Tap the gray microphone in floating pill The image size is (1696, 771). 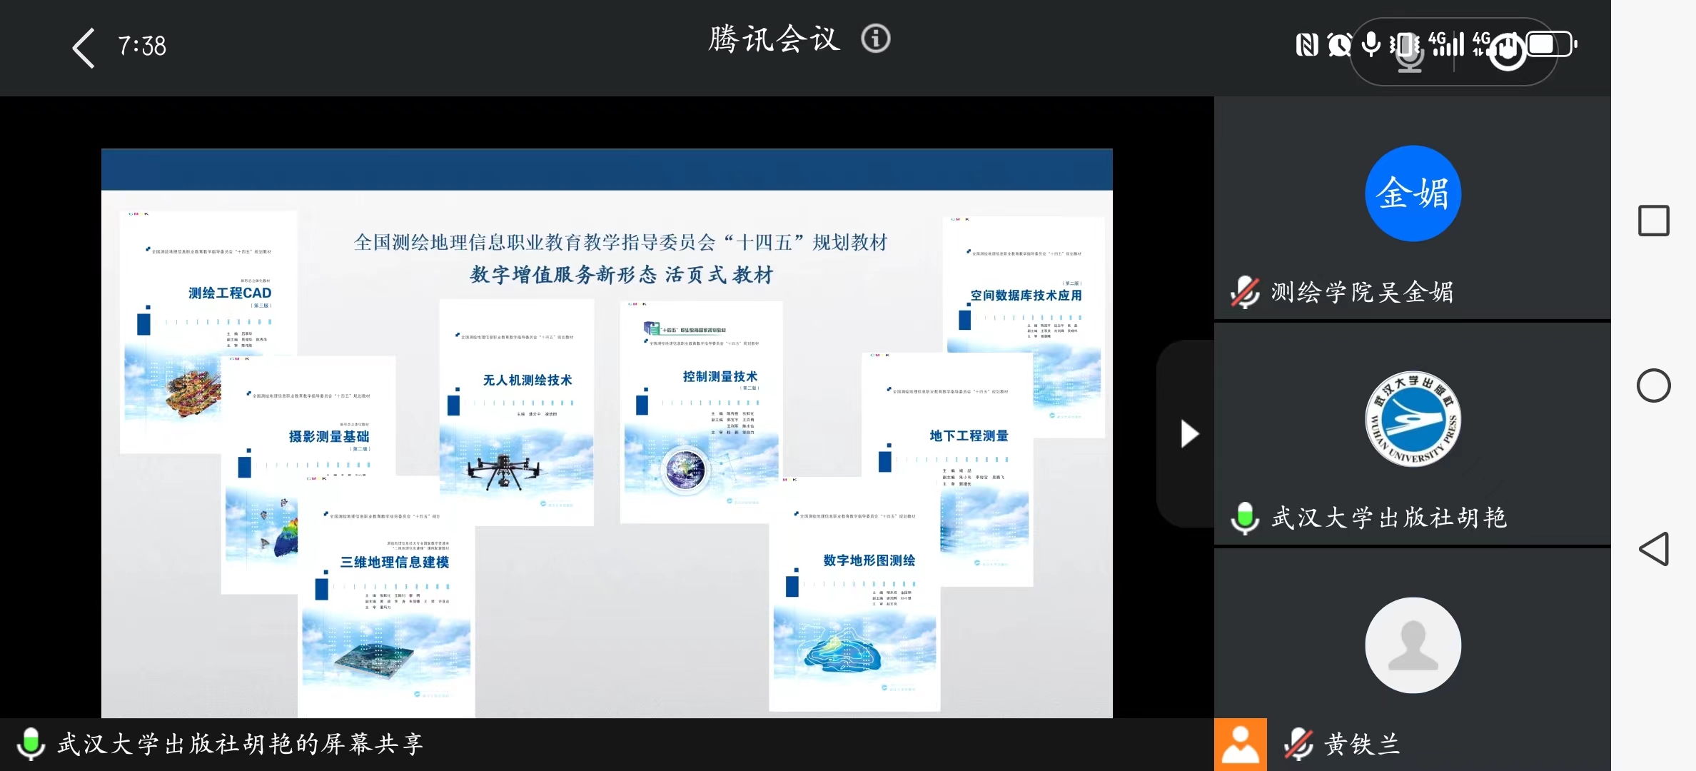click(1409, 54)
